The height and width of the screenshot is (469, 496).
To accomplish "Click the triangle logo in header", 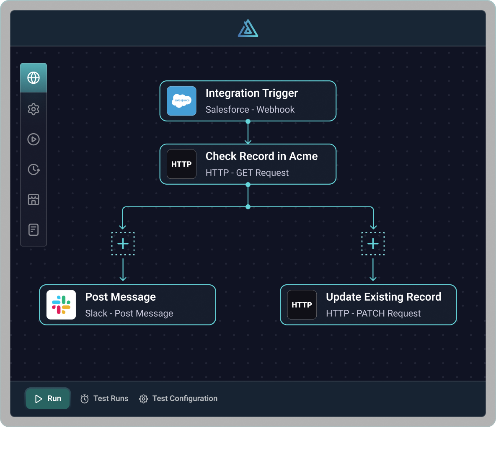I will pyautogui.click(x=248, y=28).
